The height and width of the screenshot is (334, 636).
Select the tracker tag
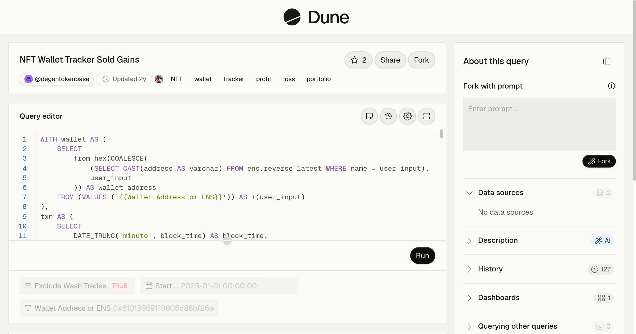coord(234,79)
